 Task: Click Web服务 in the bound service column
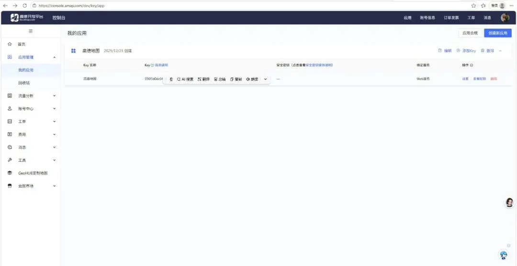pos(423,79)
